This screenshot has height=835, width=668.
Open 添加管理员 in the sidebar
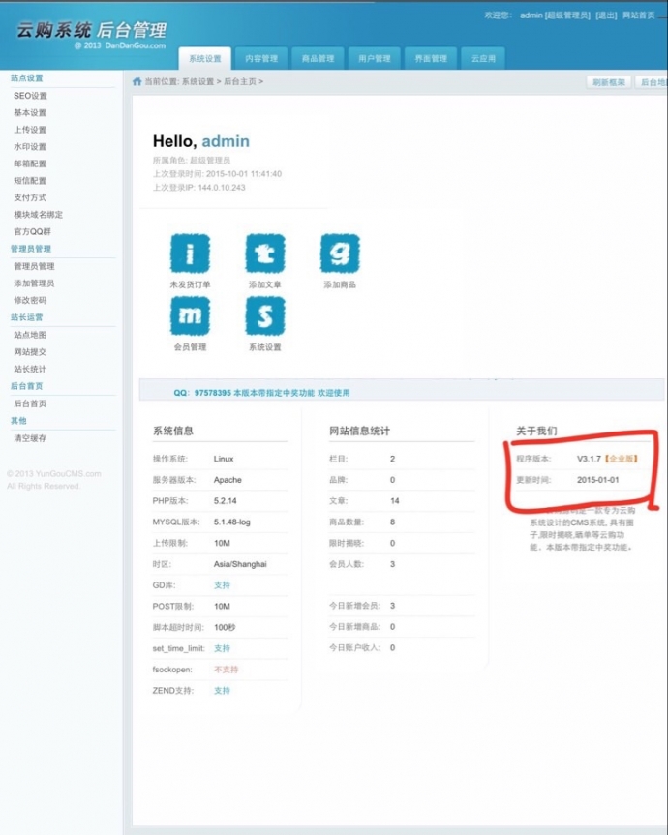tap(34, 283)
